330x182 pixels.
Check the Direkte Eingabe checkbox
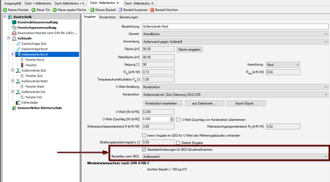click(178, 143)
